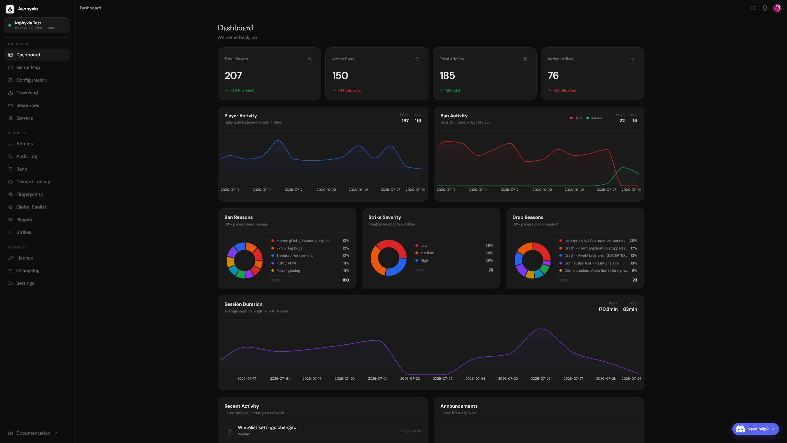Click the '-34 this week' bans trend
Screen dimensions: 787x443
coord(347,90)
